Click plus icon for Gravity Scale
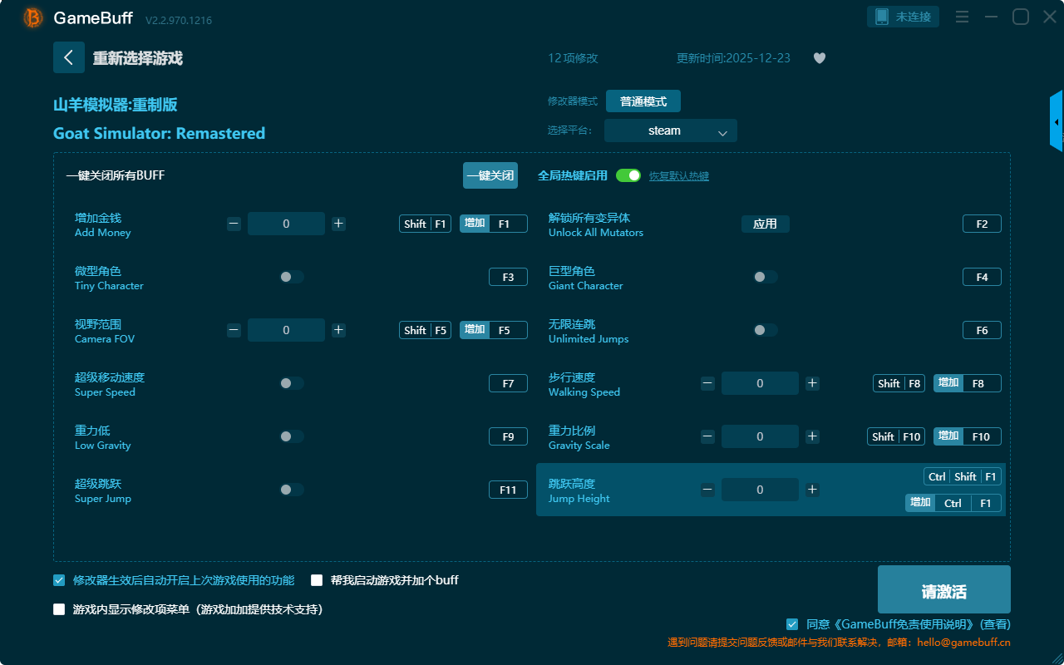This screenshot has height=665, width=1064. tap(812, 436)
